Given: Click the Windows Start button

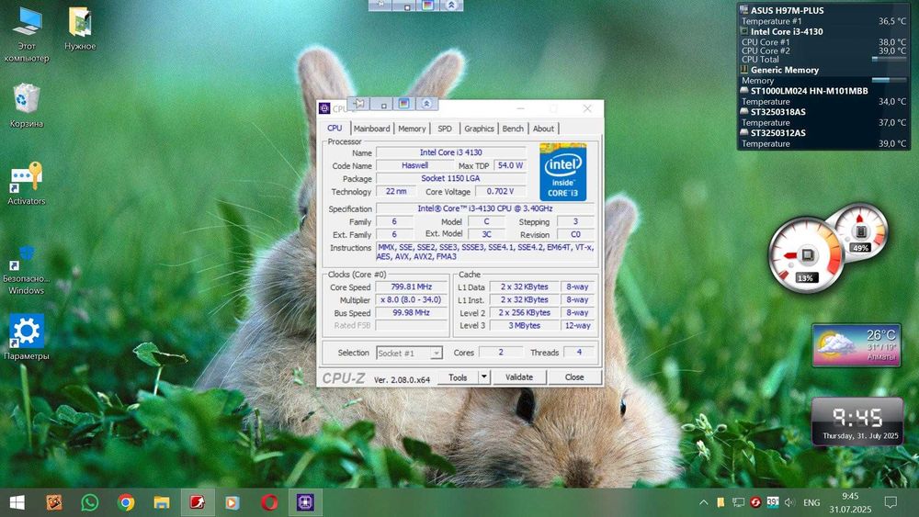Looking at the screenshot, I should tap(17, 502).
